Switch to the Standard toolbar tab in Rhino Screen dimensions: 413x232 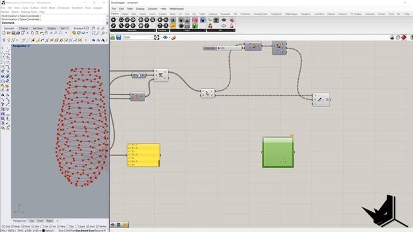[x=9, y=28]
